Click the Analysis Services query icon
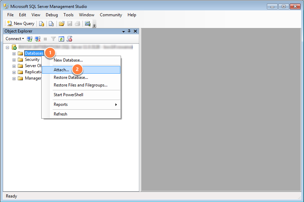 pos(51,24)
